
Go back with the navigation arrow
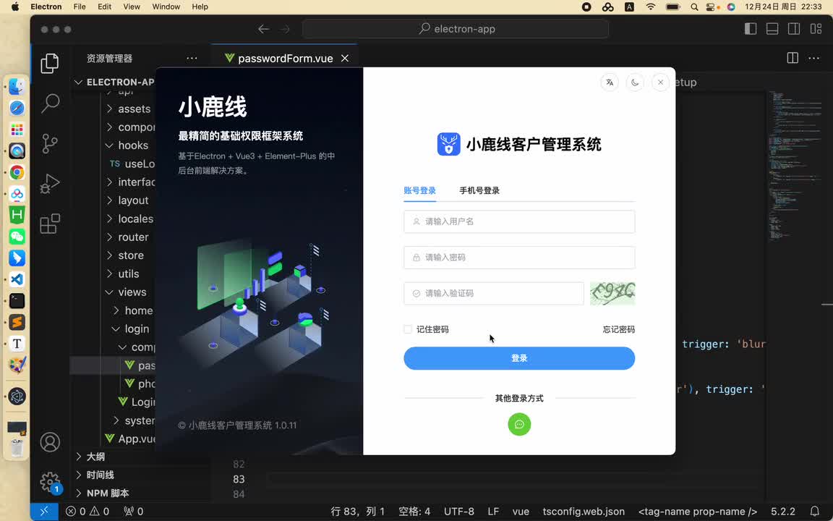coord(263,29)
